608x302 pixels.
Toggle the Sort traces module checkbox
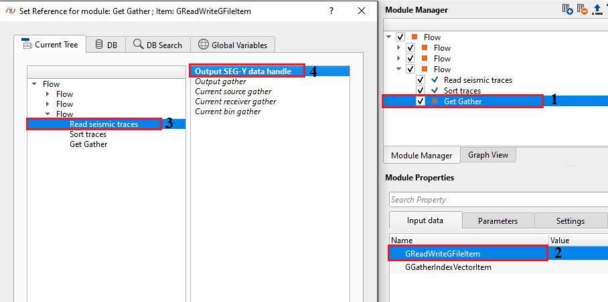[421, 91]
